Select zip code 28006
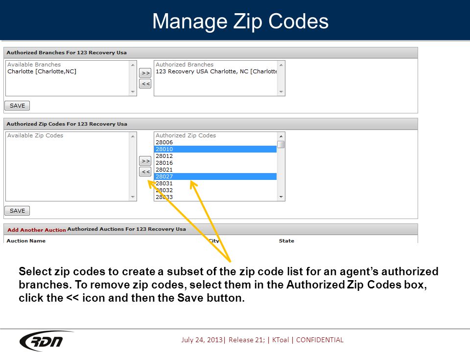 tap(215, 142)
